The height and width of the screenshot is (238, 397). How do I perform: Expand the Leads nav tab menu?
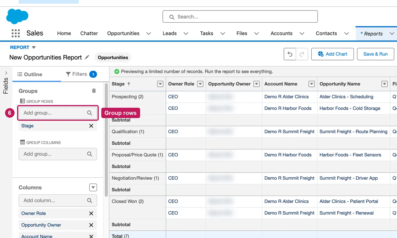tap(186, 33)
